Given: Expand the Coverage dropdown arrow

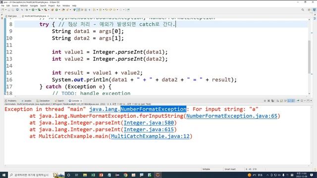Looking at the screenshot, I should [42, 10].
